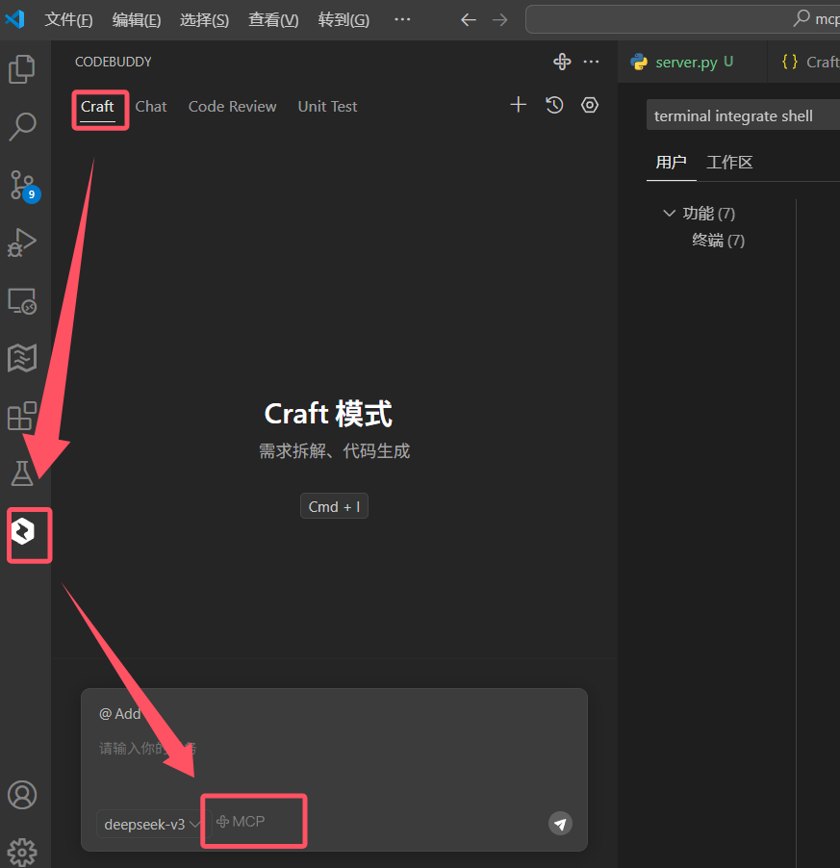Open the Search view in activity bar

pos(22,127)
